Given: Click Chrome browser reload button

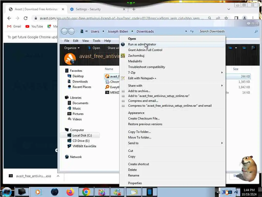Looking at the screenshot, I should [26, 18].
